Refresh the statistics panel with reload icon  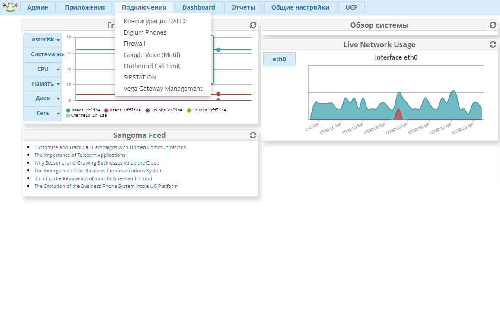253,25
